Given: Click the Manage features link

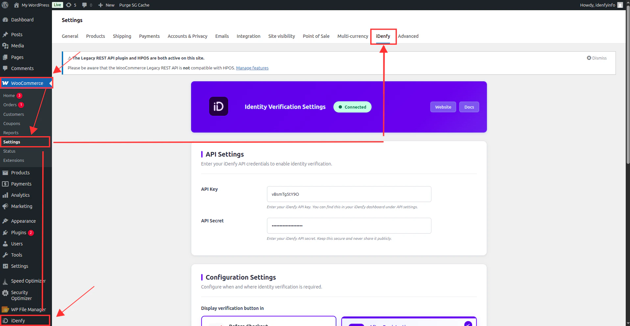Looking at the screenshot, I should click(x=252, y=68).
